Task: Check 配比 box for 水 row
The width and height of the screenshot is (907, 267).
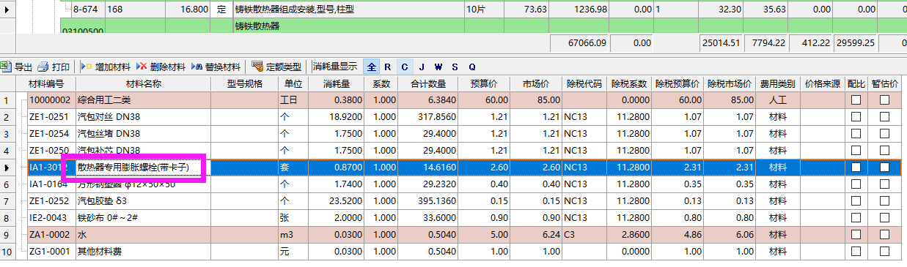Action: pos(856,235)
